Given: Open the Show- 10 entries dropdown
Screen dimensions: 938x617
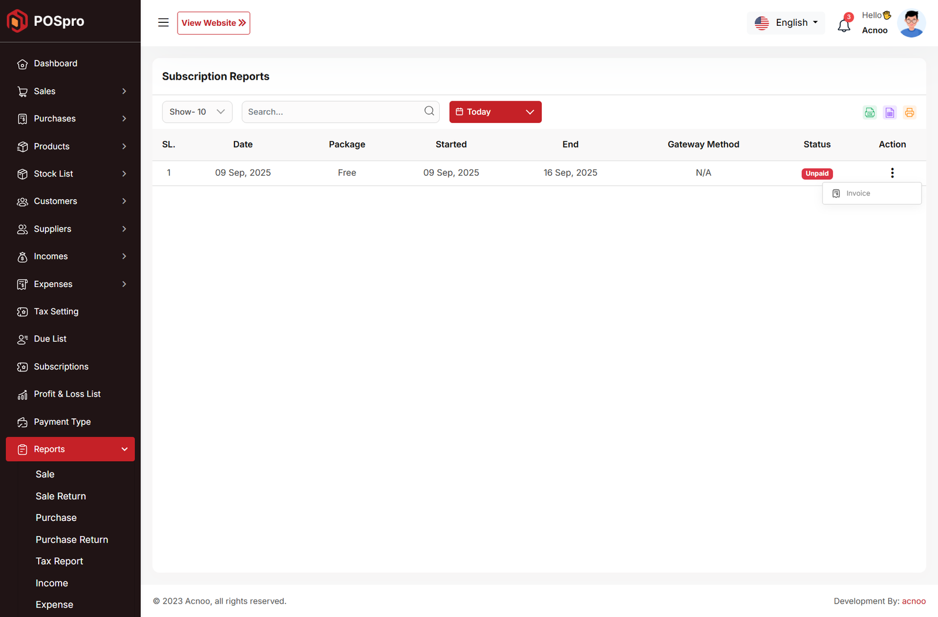Looking at the screenshot, I should 197,112.
